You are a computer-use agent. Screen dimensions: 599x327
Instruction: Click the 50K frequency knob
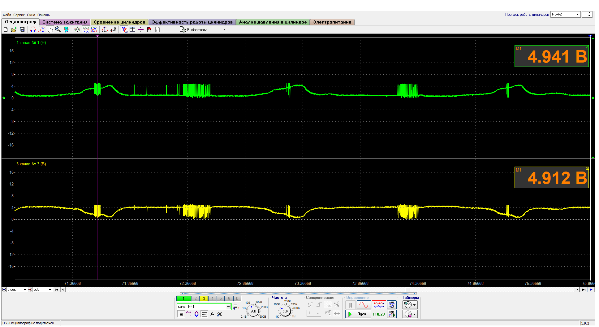tap(285, 311)
